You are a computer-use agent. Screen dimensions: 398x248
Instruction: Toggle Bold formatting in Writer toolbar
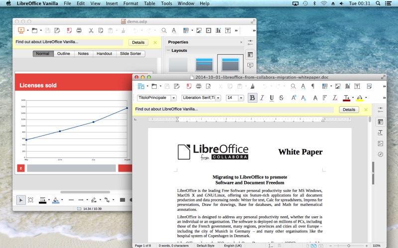coord(252,98)
